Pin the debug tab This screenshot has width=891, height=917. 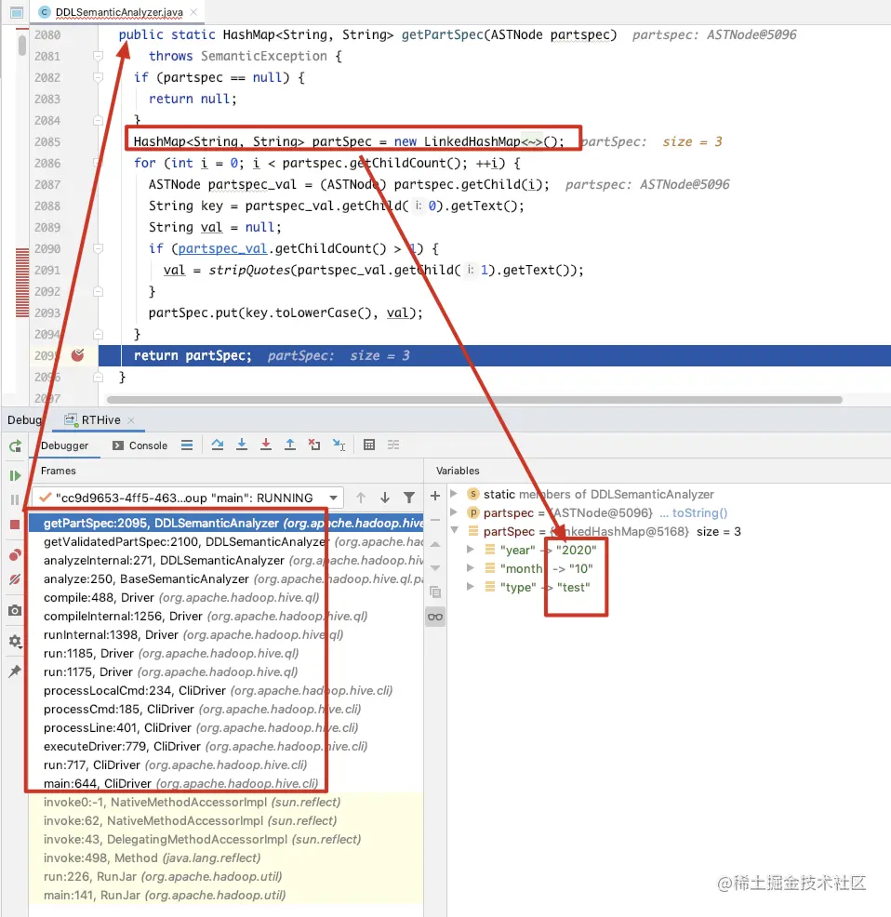click(x=15, y=671)
